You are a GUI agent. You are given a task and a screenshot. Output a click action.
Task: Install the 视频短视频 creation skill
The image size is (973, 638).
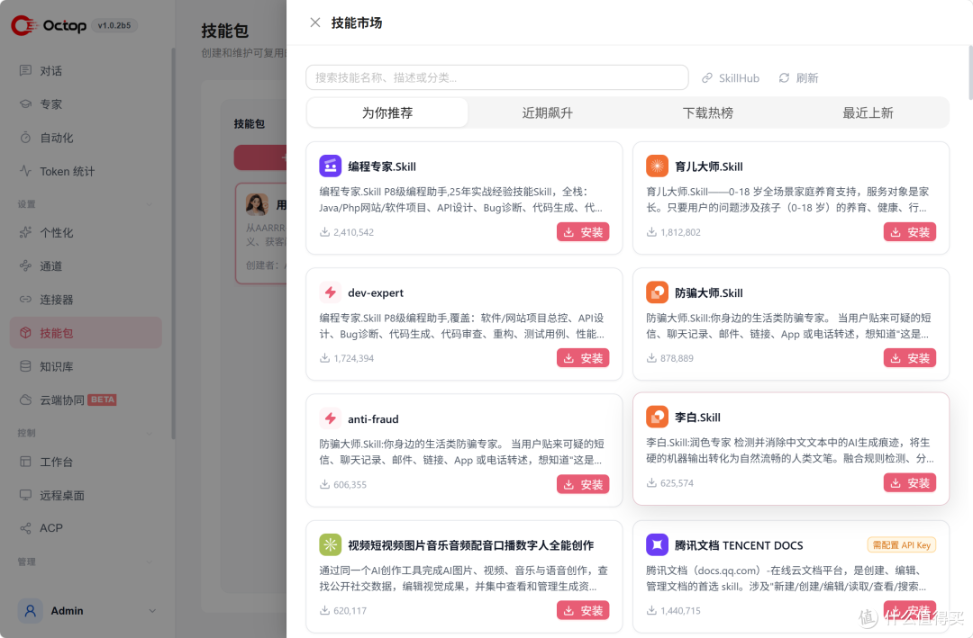[583, 610]
